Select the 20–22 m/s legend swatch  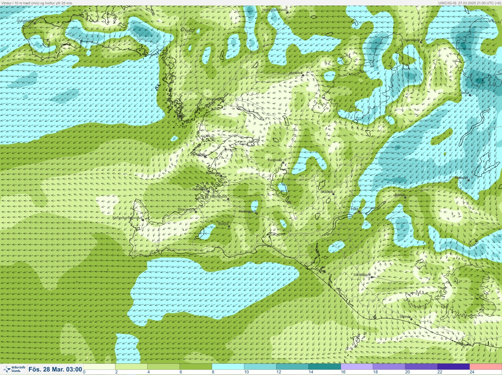421,367
